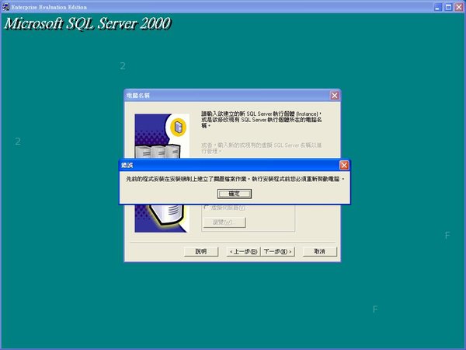Click the Microsoft SQL Server 2000 heading
466x350 pixels.
tap(88, 23)
